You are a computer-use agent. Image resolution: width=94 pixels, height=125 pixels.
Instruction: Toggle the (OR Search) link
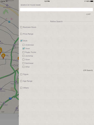pyautogui.click(x=88, y=70)
